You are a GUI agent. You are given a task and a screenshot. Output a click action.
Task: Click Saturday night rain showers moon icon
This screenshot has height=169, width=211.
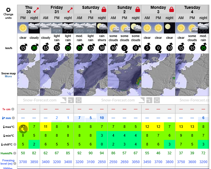[x=102, y=28]
